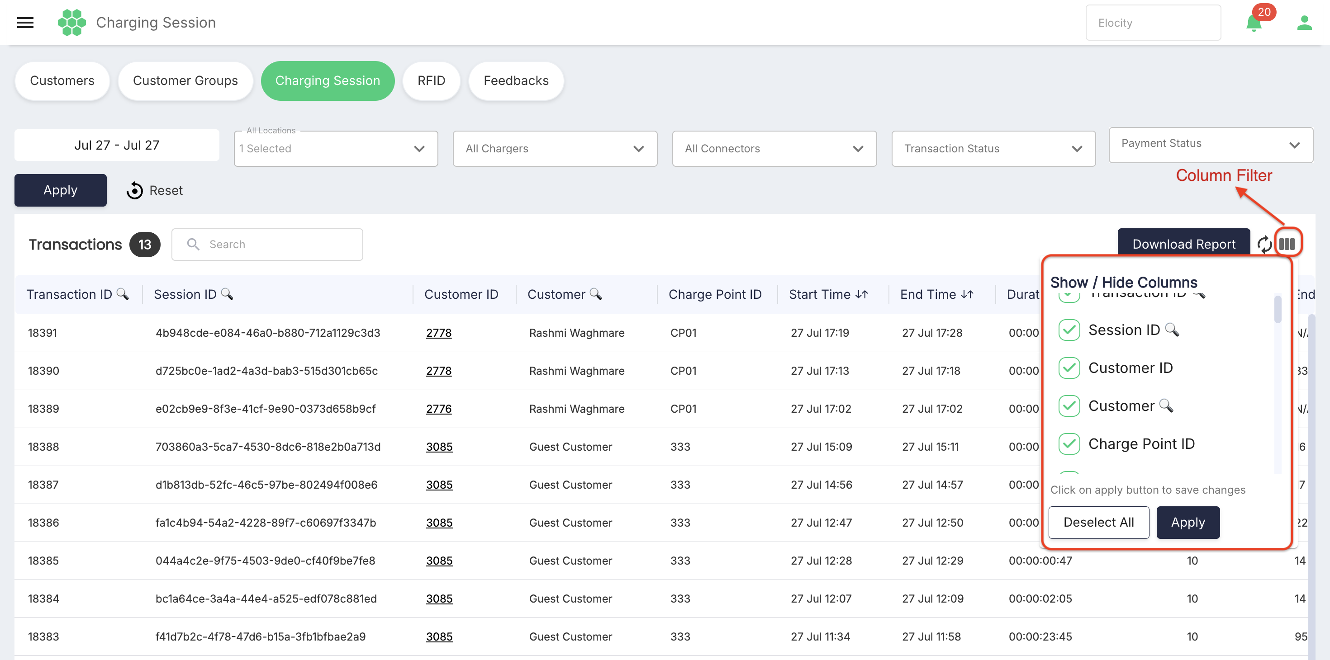
Task: Click end time 27 Jul 12:09
Action: click(933, 599)
